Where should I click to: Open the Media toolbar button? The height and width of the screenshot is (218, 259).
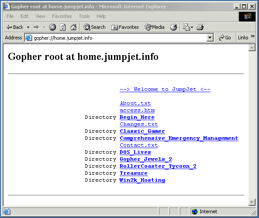(155, 27)
